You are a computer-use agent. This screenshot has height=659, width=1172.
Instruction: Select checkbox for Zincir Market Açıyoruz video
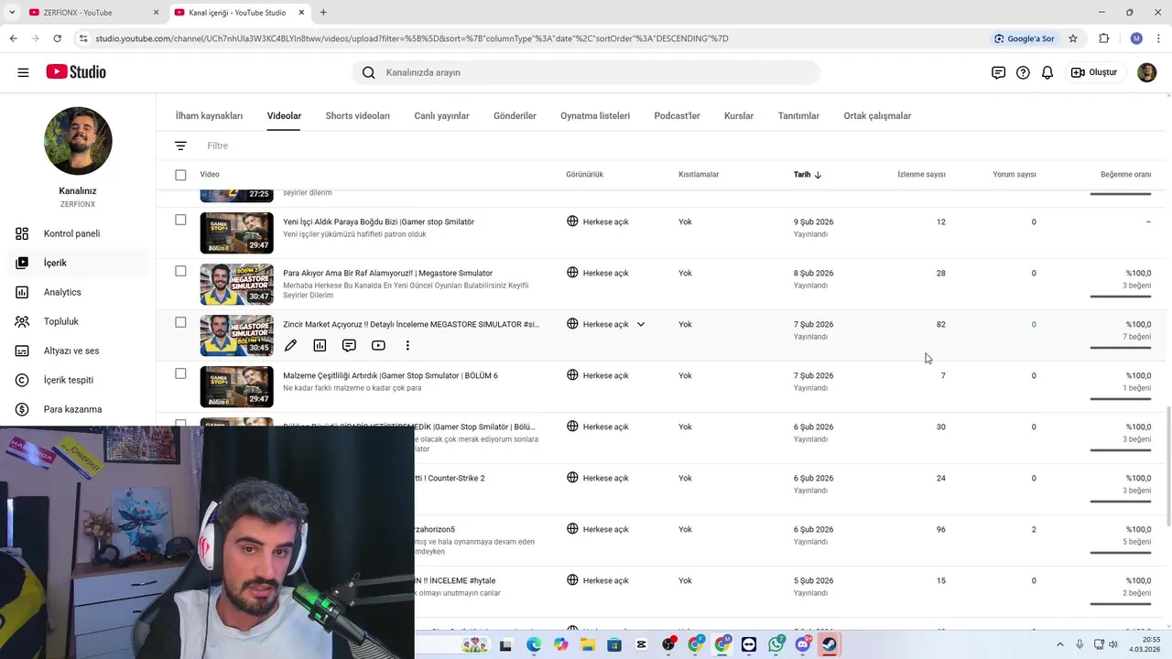pos(180,322)
